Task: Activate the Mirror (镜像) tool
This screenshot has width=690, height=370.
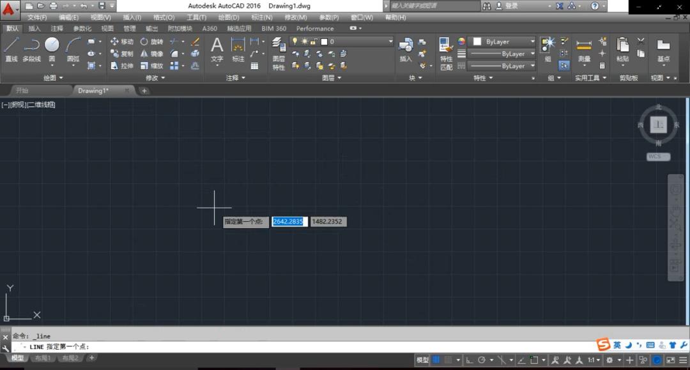Action: 151,54
